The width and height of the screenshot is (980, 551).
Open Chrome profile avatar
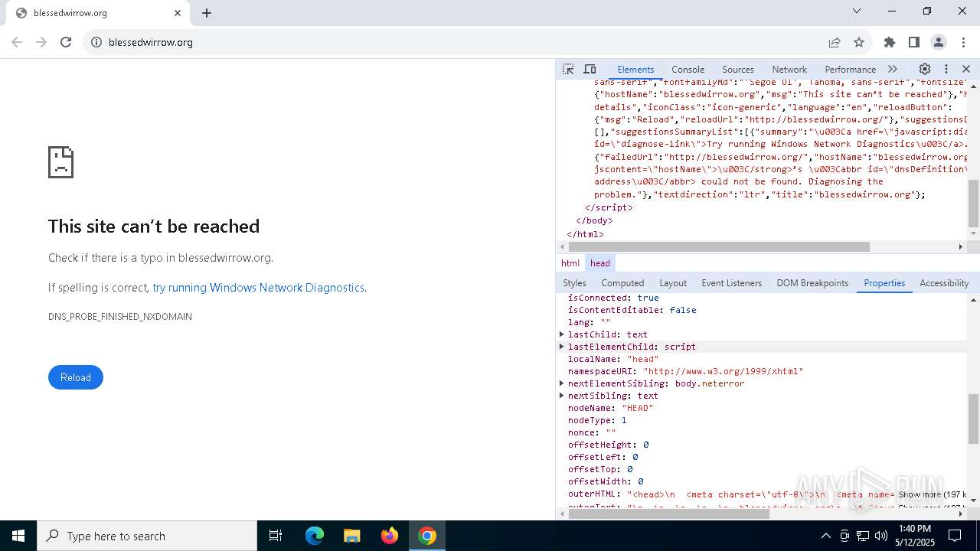pos(939,42)
